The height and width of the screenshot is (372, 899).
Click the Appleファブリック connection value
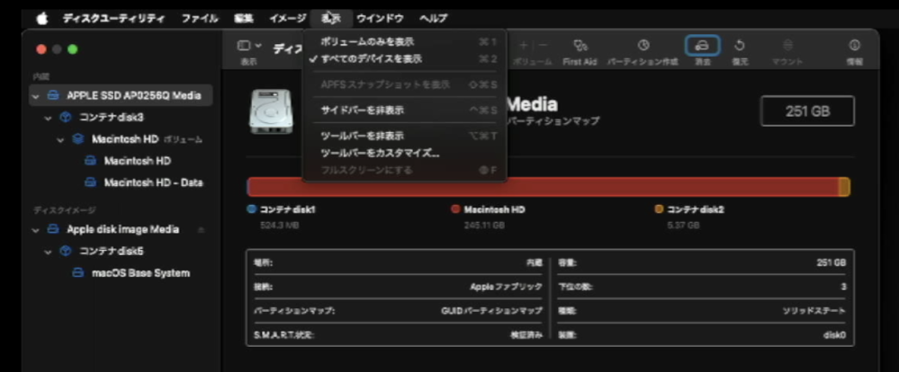[506, 287]
